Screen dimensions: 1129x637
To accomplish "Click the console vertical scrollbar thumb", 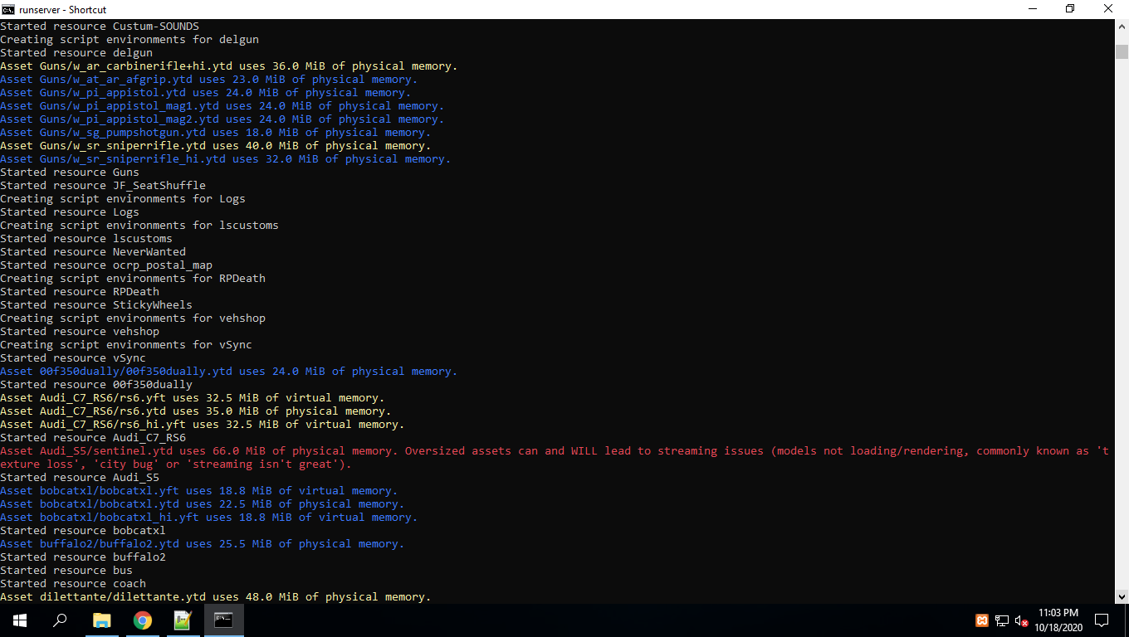I will pyautogui.click(x=1122, y=51).
